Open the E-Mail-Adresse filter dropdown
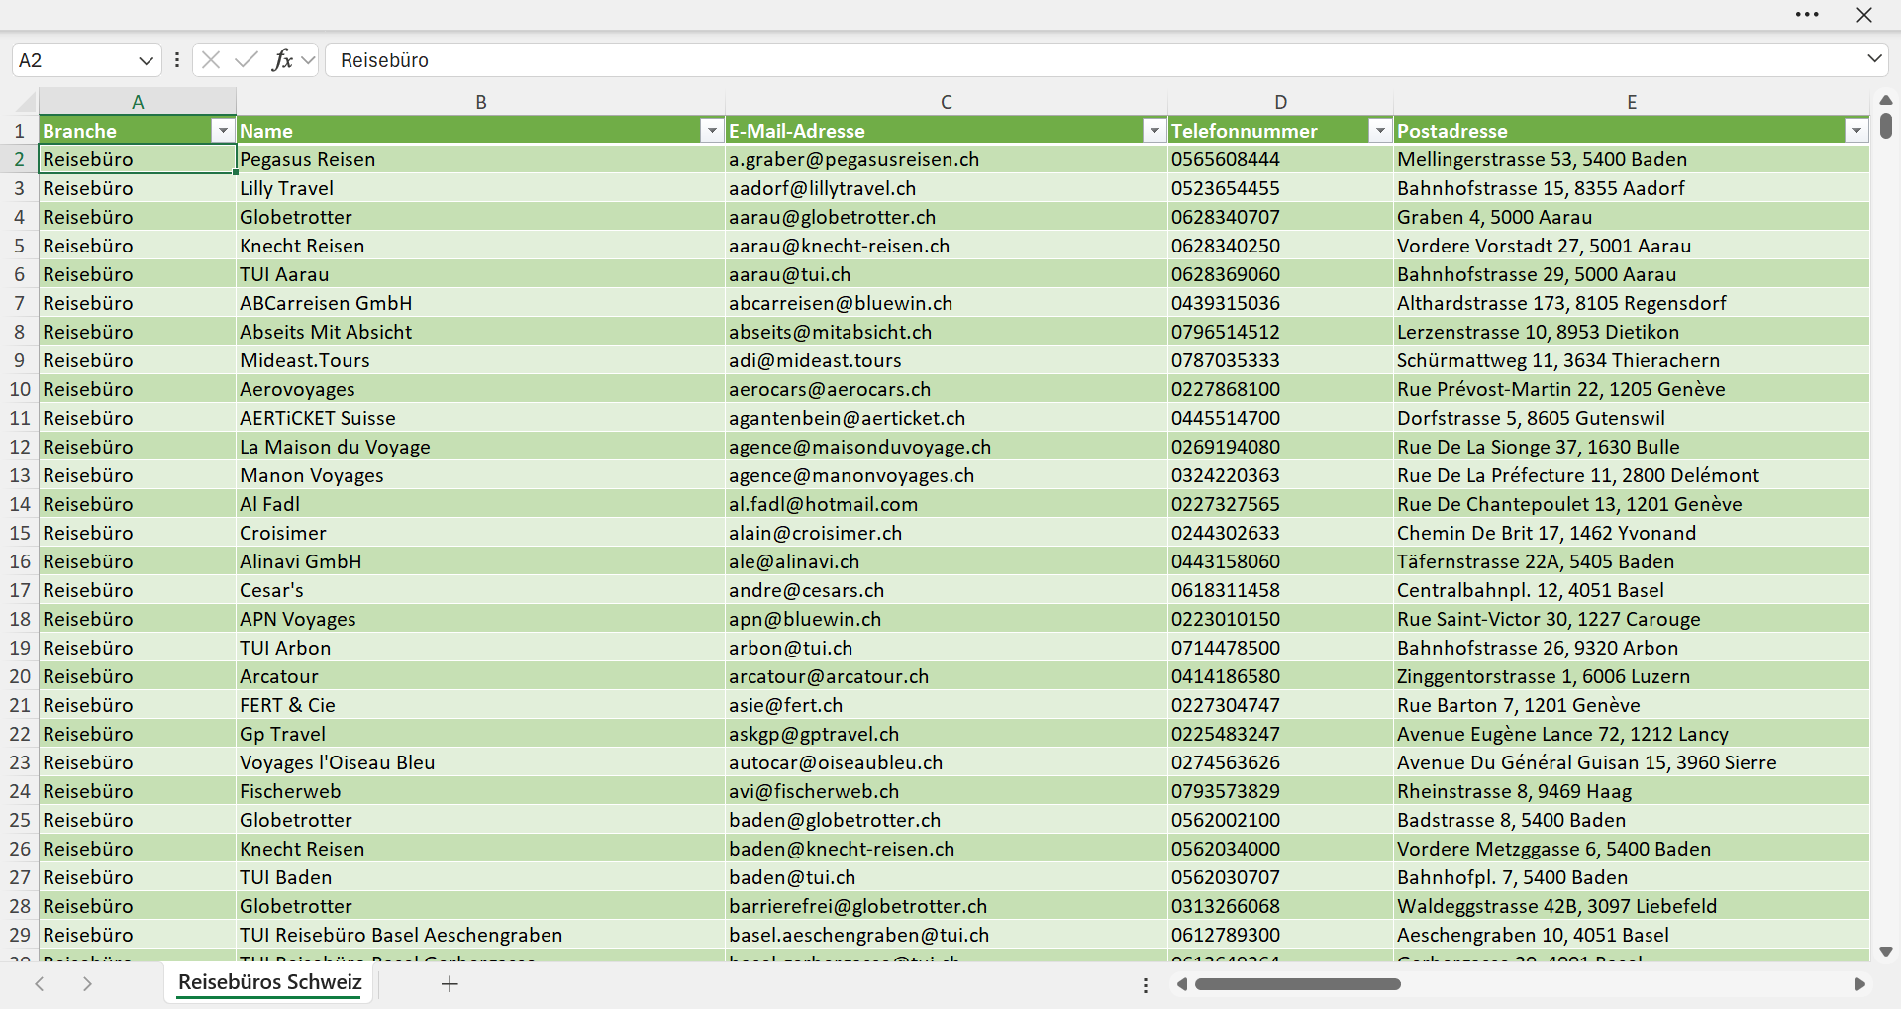Screen dimensions: 1901x1009 (1154, 131)
